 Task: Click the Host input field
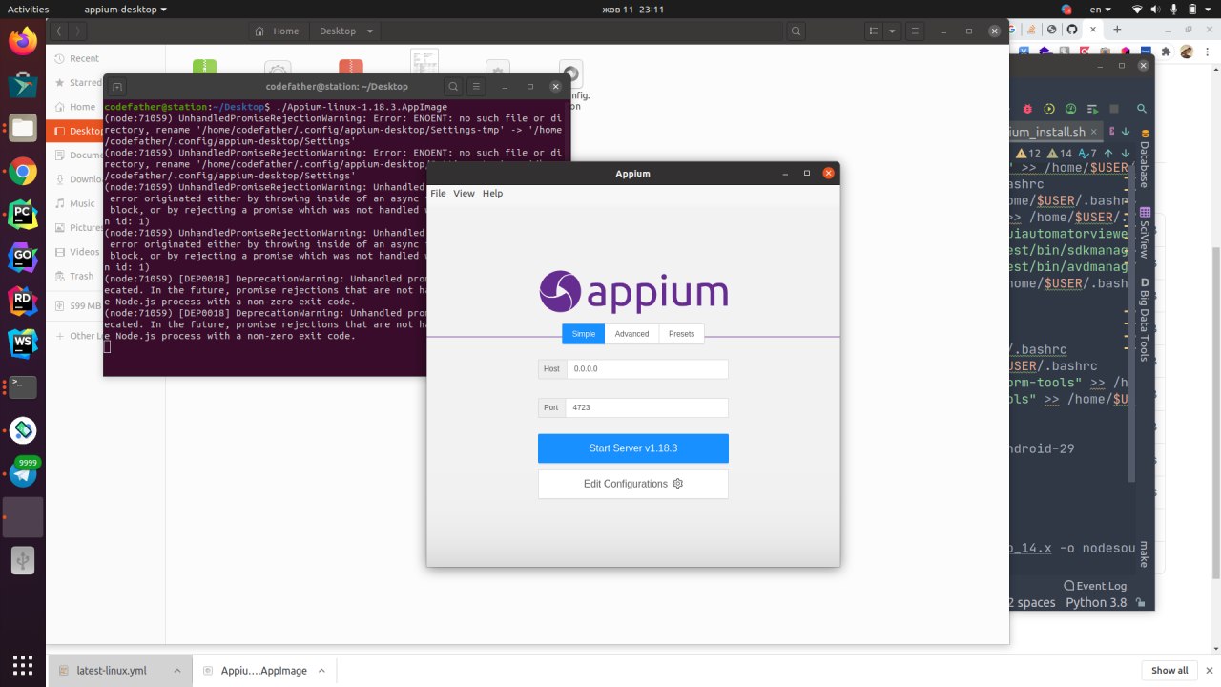coord(648,368)
